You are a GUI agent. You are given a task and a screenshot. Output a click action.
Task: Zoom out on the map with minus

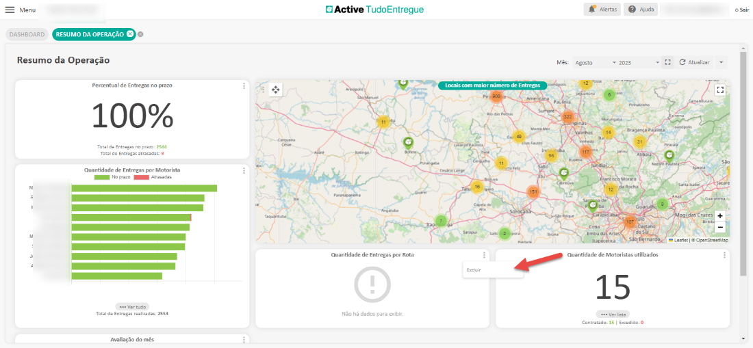point(719,227)
